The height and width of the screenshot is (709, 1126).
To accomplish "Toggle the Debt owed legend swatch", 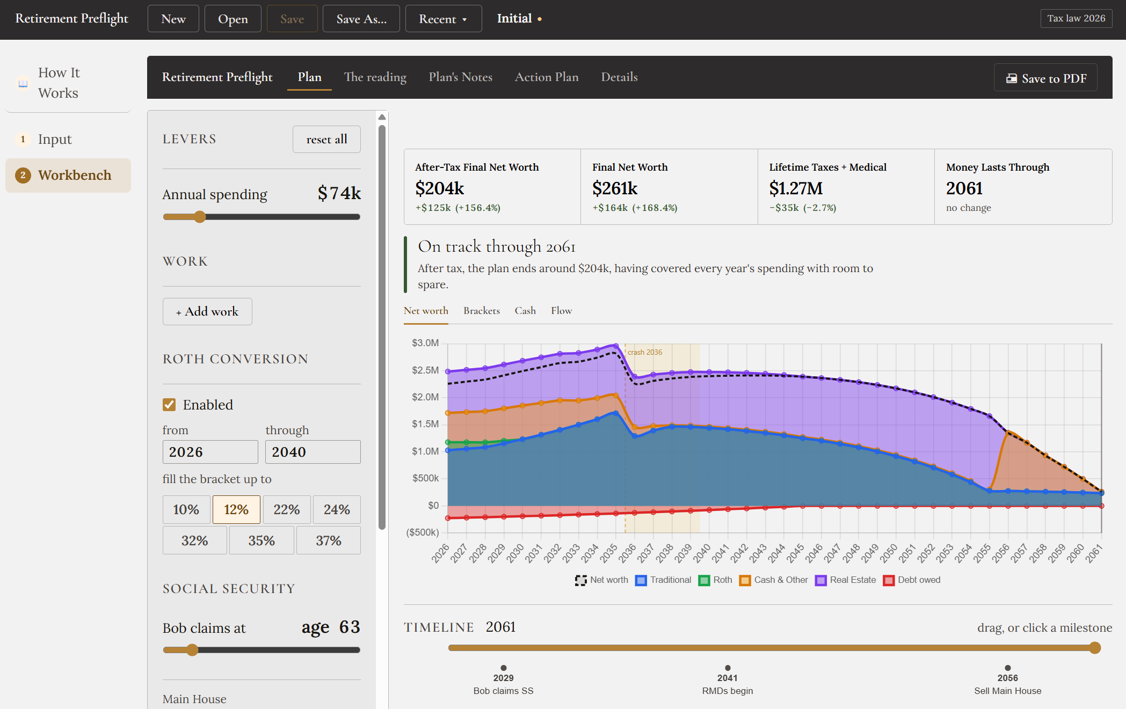I will click(x=889, y=580).
